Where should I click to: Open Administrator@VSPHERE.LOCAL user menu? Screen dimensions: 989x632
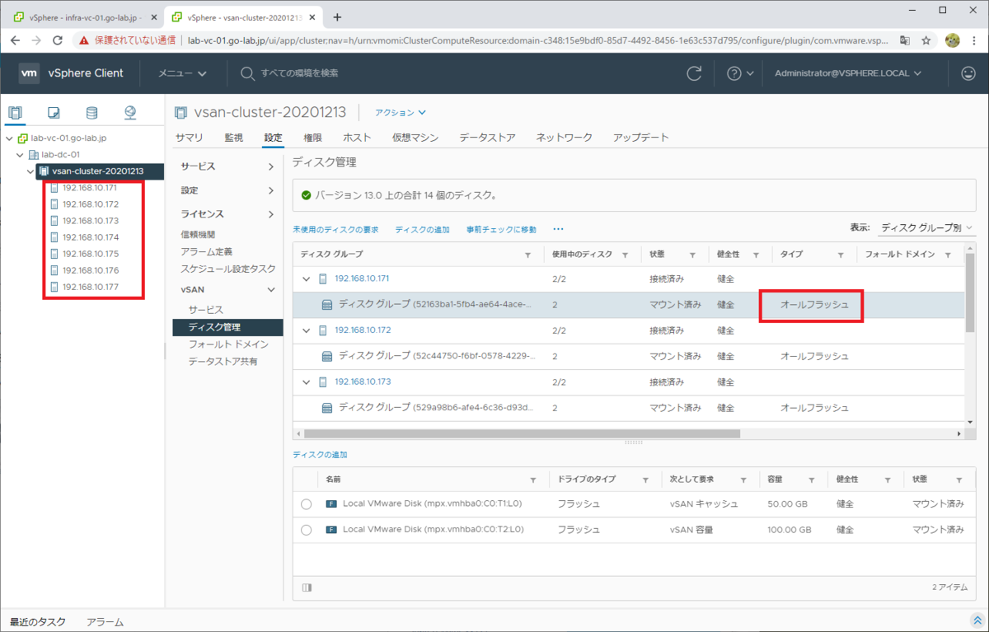848,73
